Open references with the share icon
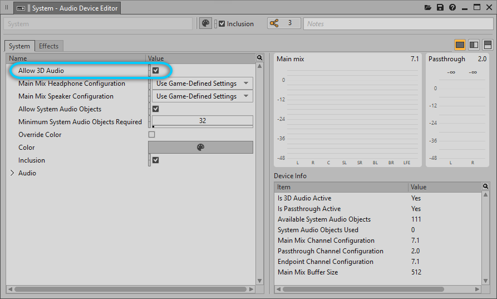Viewport: 497px width, 299px height. tap(274, 23)
